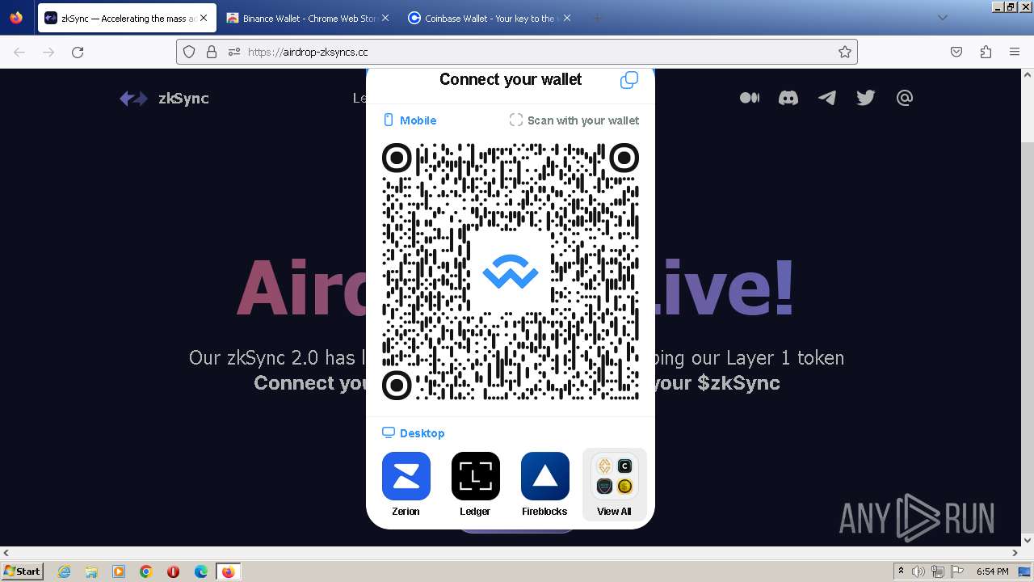The width and height of the screenshot is (1034, 582).
Task: Open the volume control in the tray
Action: (x=919, y=571)
